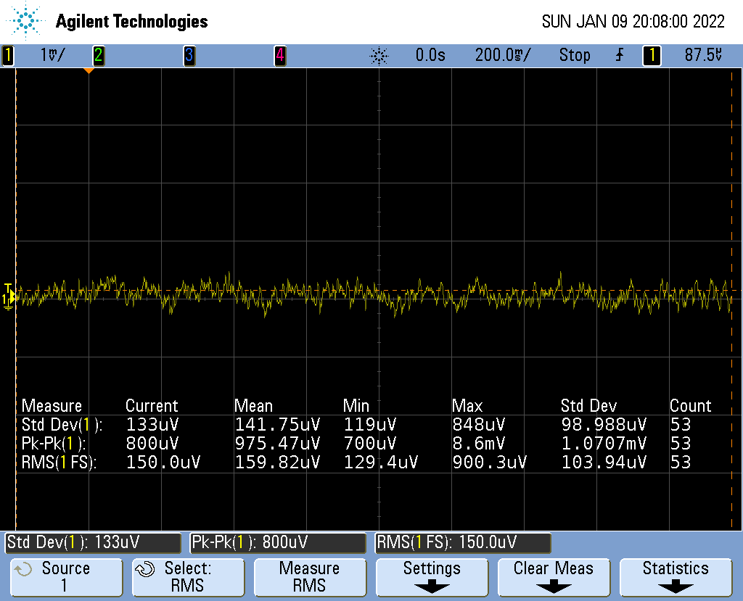The image size is (743, 601).
Task: Expand the Statistics softkey menu
Action: click(676, 577)
